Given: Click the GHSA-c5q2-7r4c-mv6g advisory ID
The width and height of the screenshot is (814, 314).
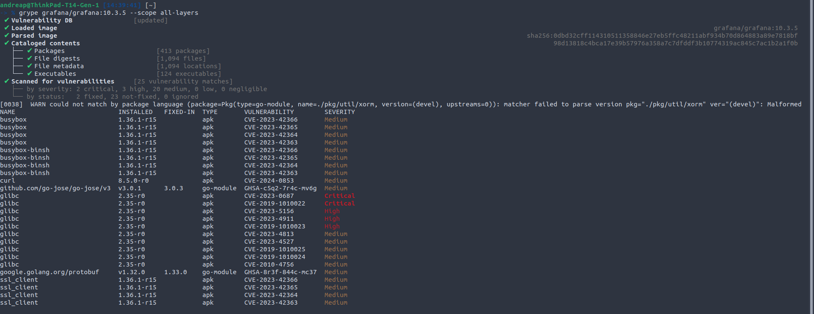Looking at the screenshot, I should coord(280,188).
